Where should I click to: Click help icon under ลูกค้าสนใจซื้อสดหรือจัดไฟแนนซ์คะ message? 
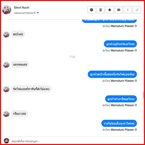(136, 80)
